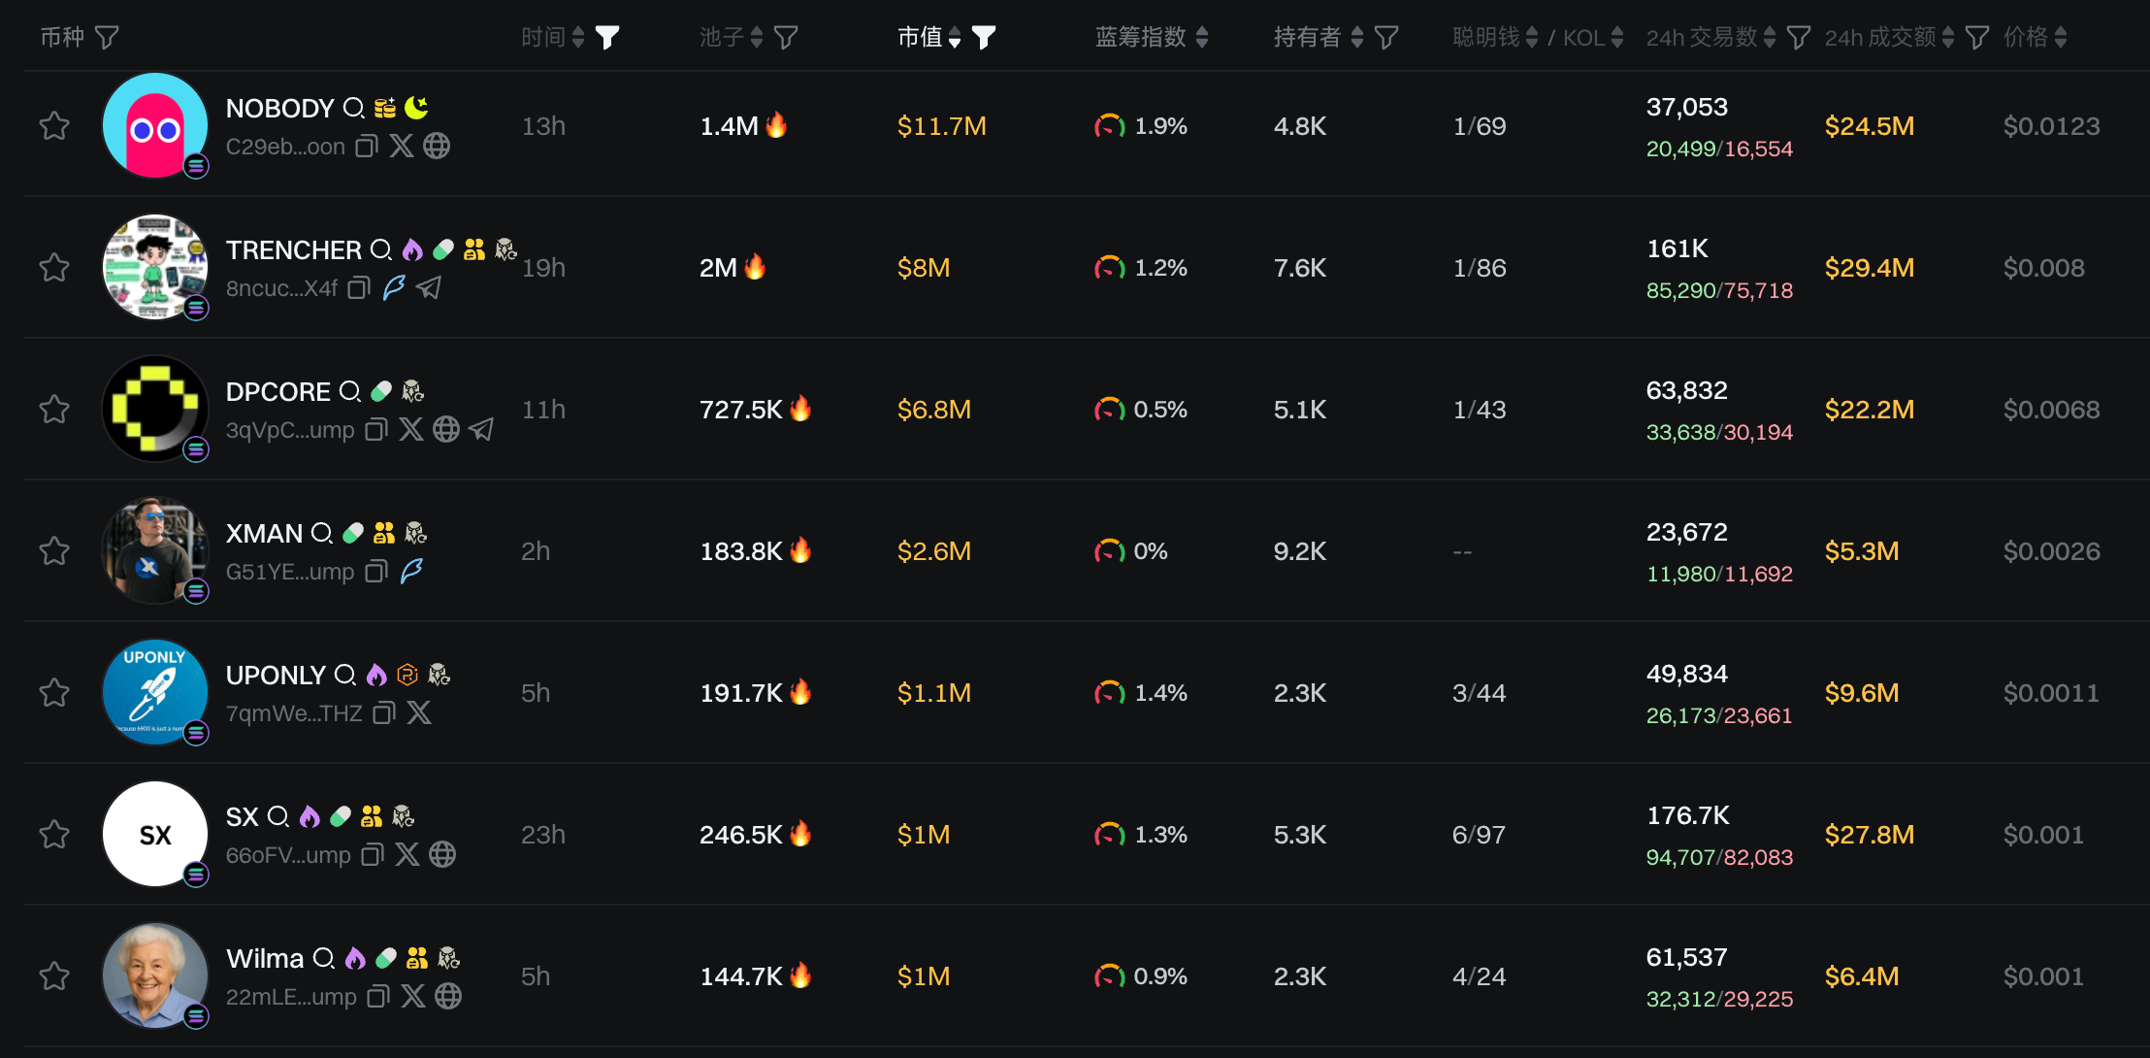The image size is (2150, 1058).
Task: Toggle favorite star for XMAN
Action: (x=54, y=551)
